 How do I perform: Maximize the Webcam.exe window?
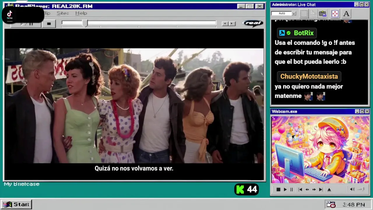click(362, 111)
